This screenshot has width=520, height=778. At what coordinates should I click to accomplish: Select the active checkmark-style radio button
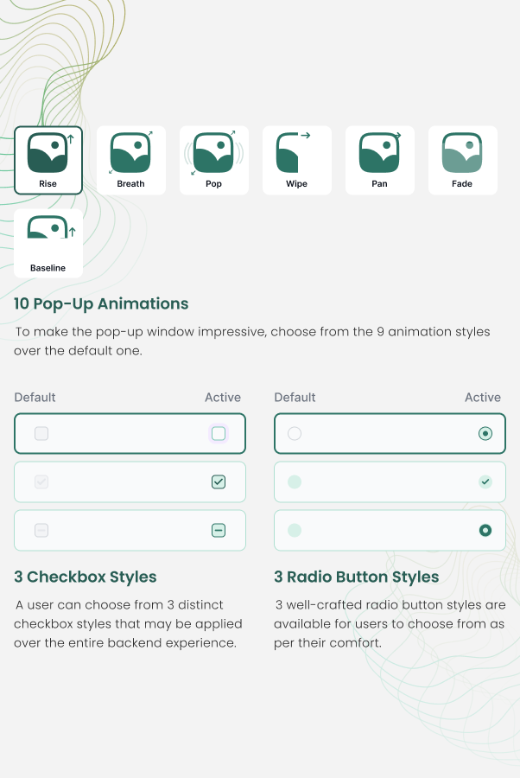point(485,482)
